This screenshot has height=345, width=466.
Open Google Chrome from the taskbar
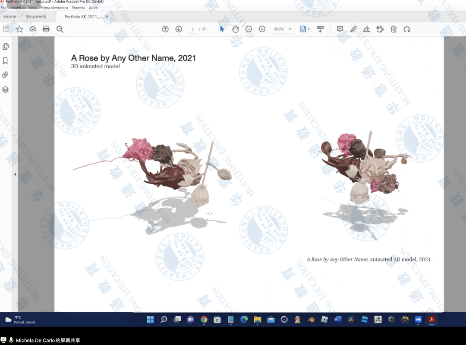(x=204, y=320)
